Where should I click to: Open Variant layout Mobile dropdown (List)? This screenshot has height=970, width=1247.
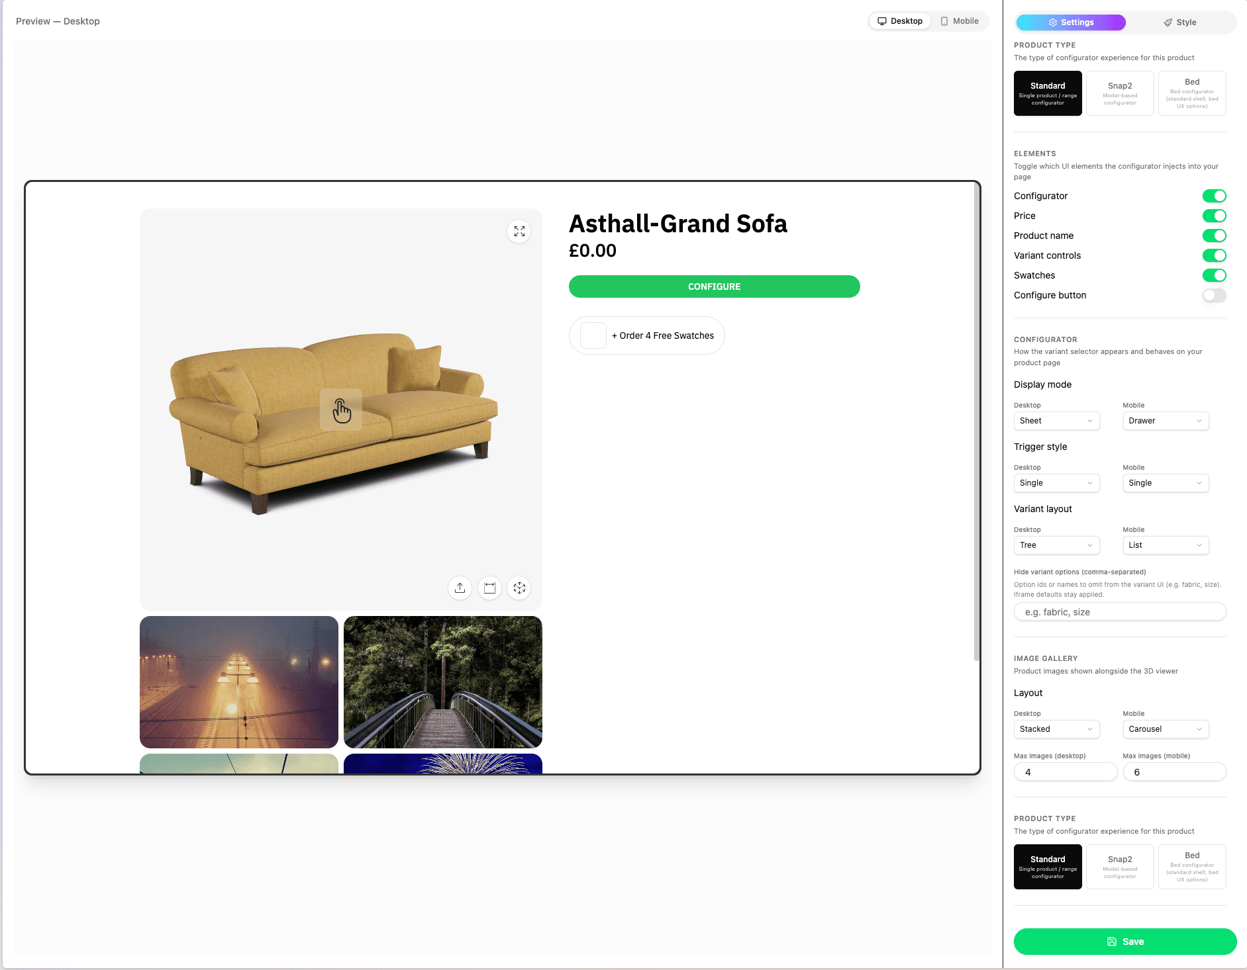[x=1166, y=545]
